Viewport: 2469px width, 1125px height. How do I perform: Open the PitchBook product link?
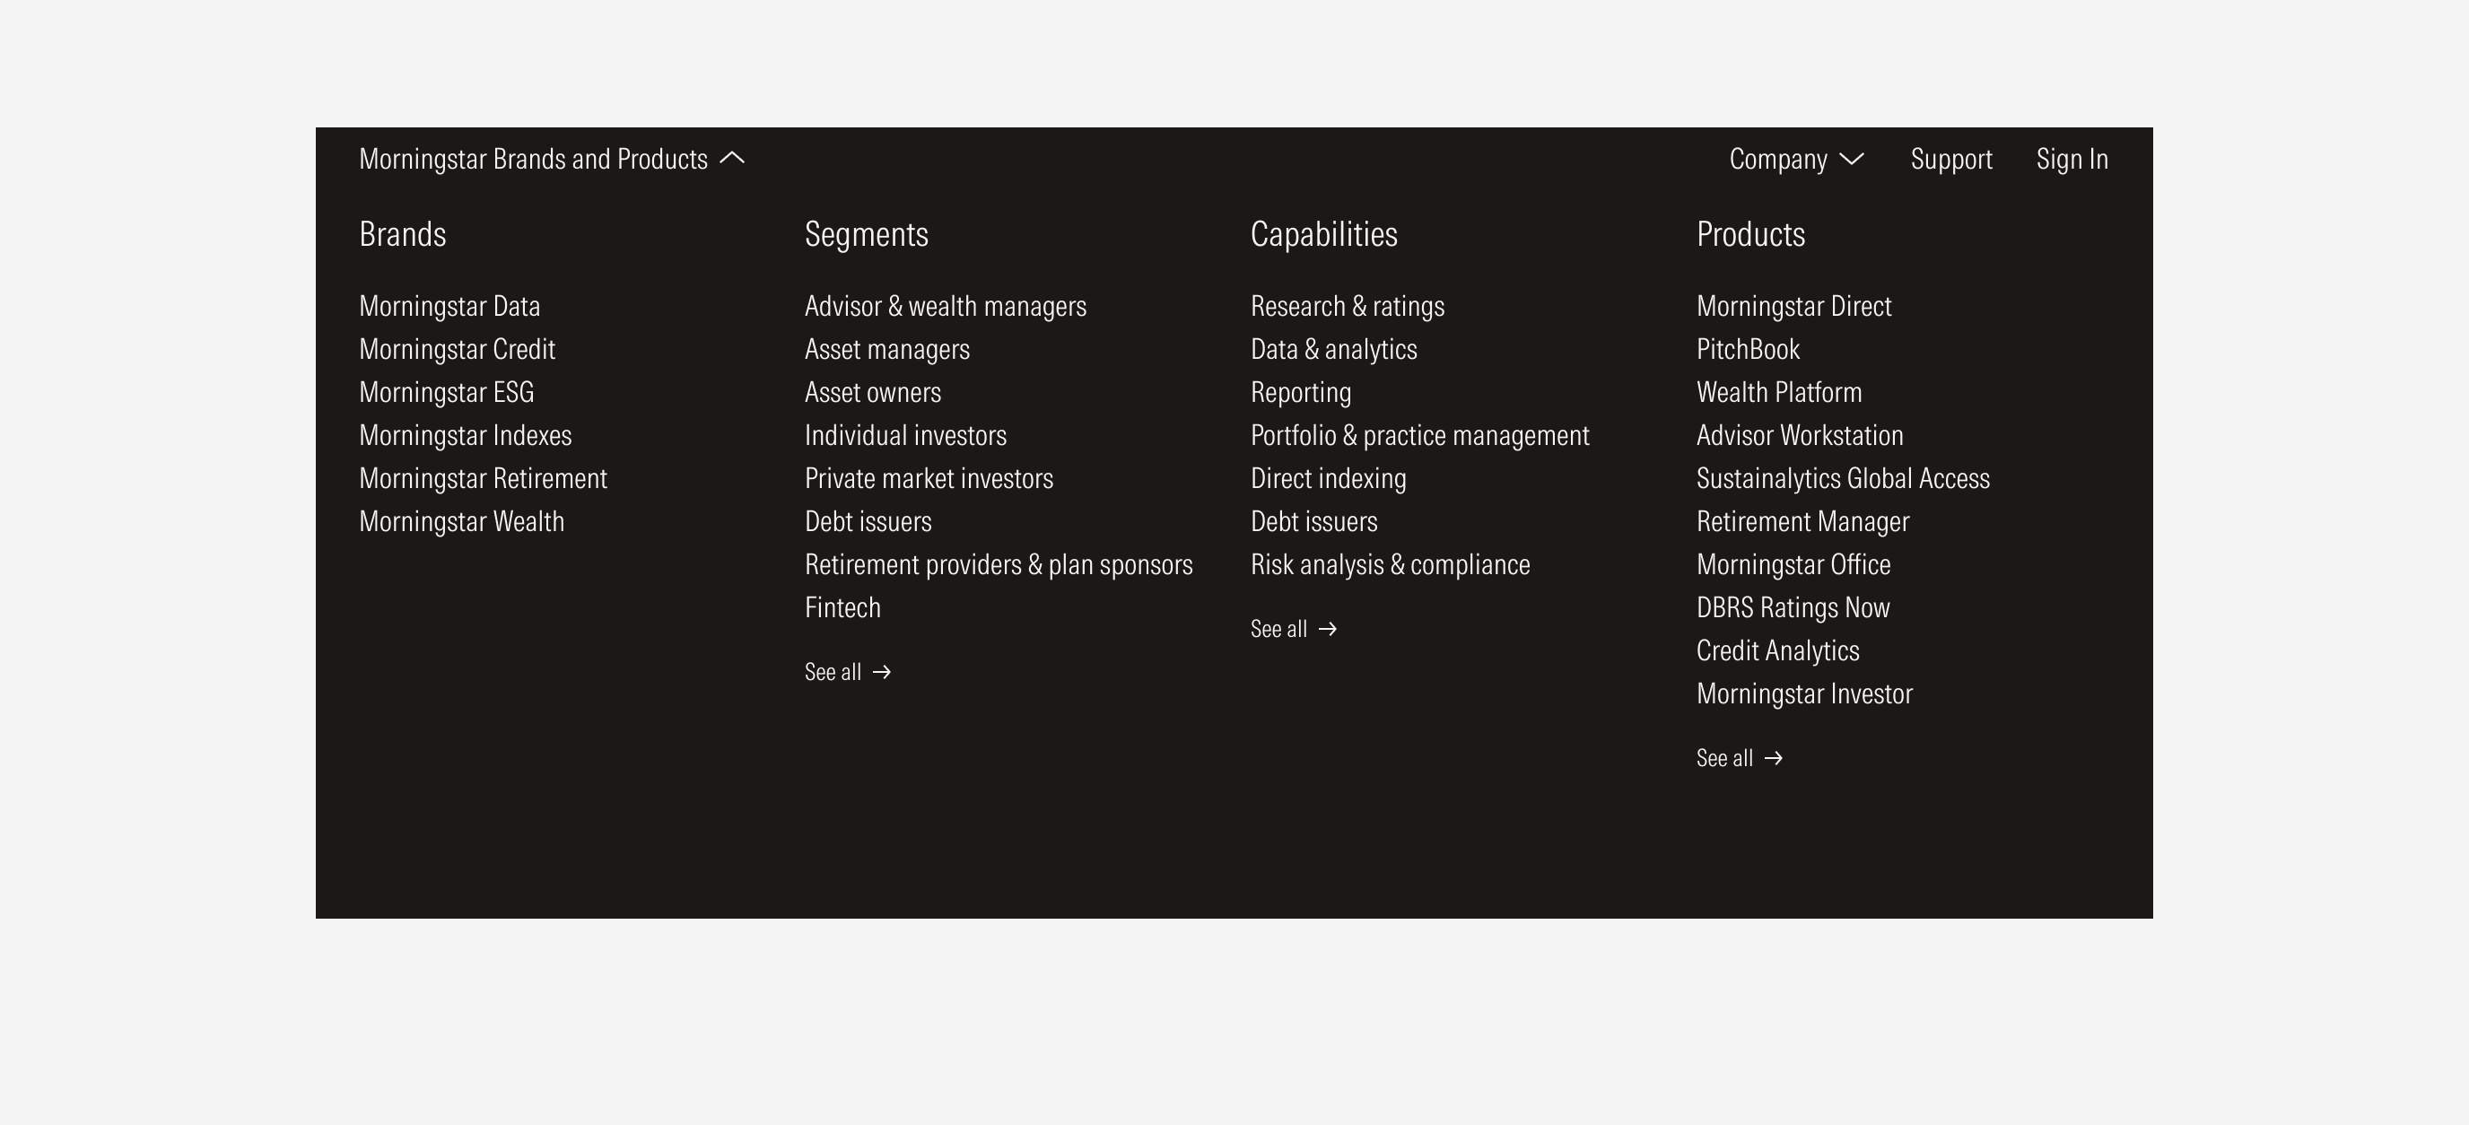tap(1748, 350)
